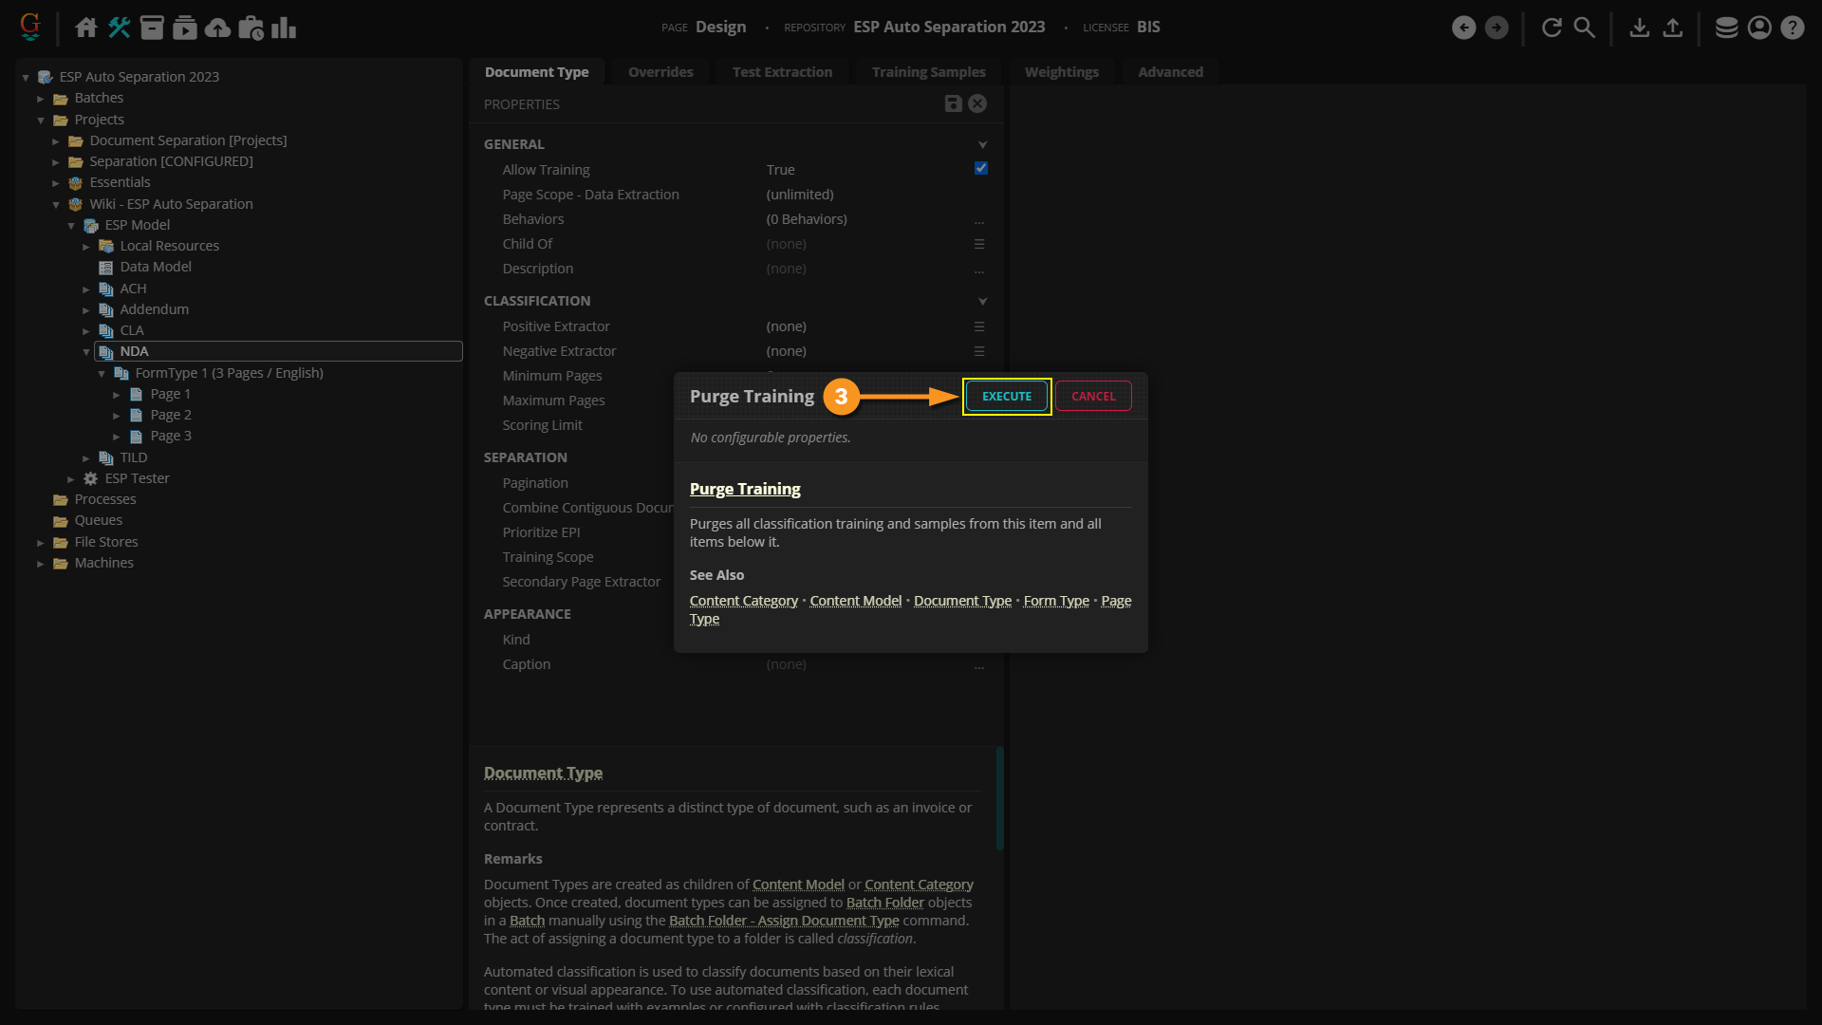The image size is (1822, 1025).
Task: Collapse the NDA tree node
Action: click(86, 352)
